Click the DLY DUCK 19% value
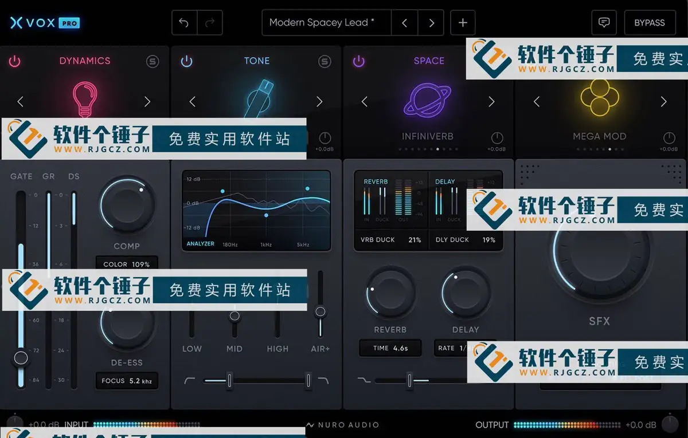This screenshot has width=688, height=438. tap(466, 240)
